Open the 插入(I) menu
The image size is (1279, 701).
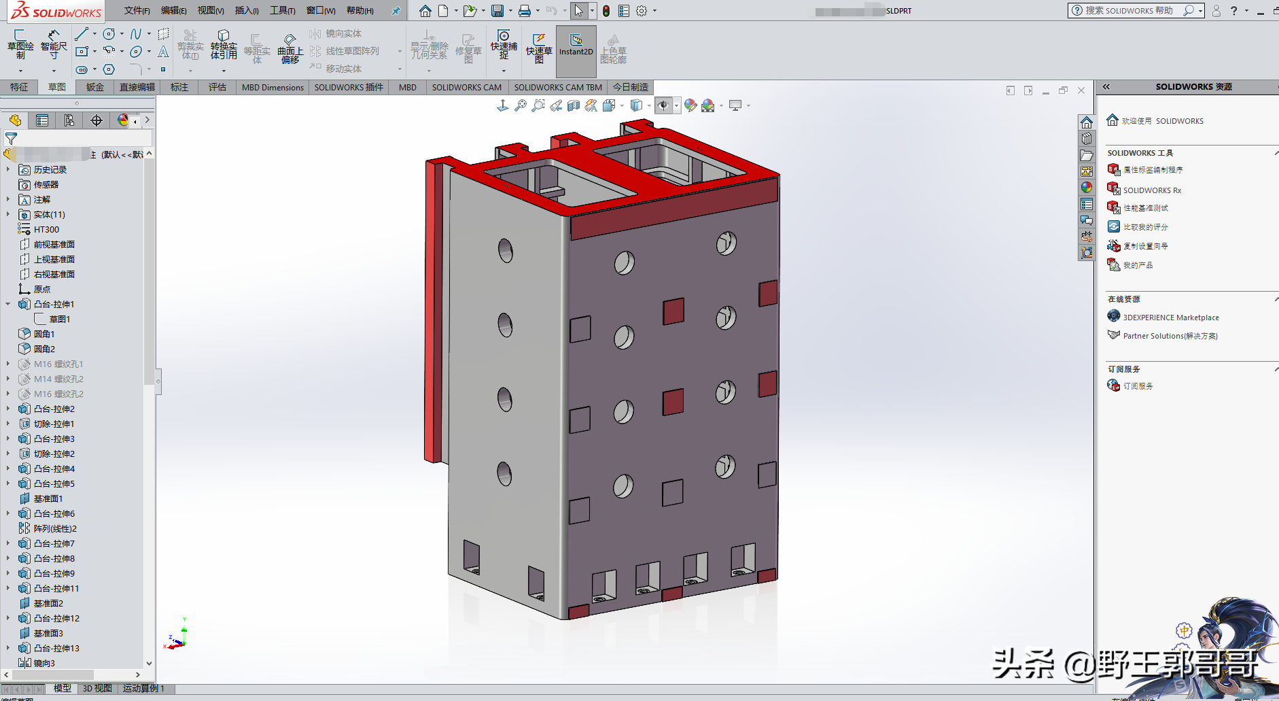(247, 11)
